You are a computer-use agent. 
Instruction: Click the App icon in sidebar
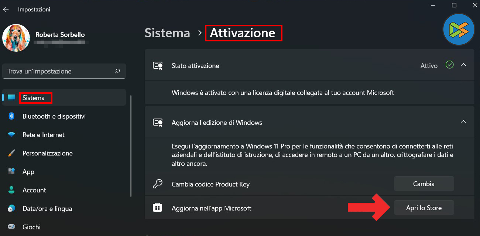(x=11, y=172)
